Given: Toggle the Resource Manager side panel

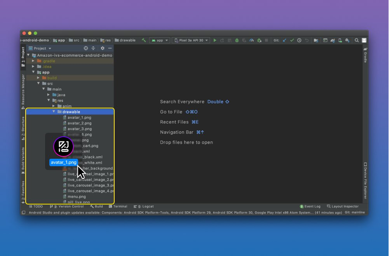Looking at the screenshot, I should (x=23, y=92).
